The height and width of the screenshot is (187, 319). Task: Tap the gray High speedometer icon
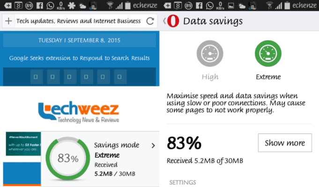pos(210,53)
